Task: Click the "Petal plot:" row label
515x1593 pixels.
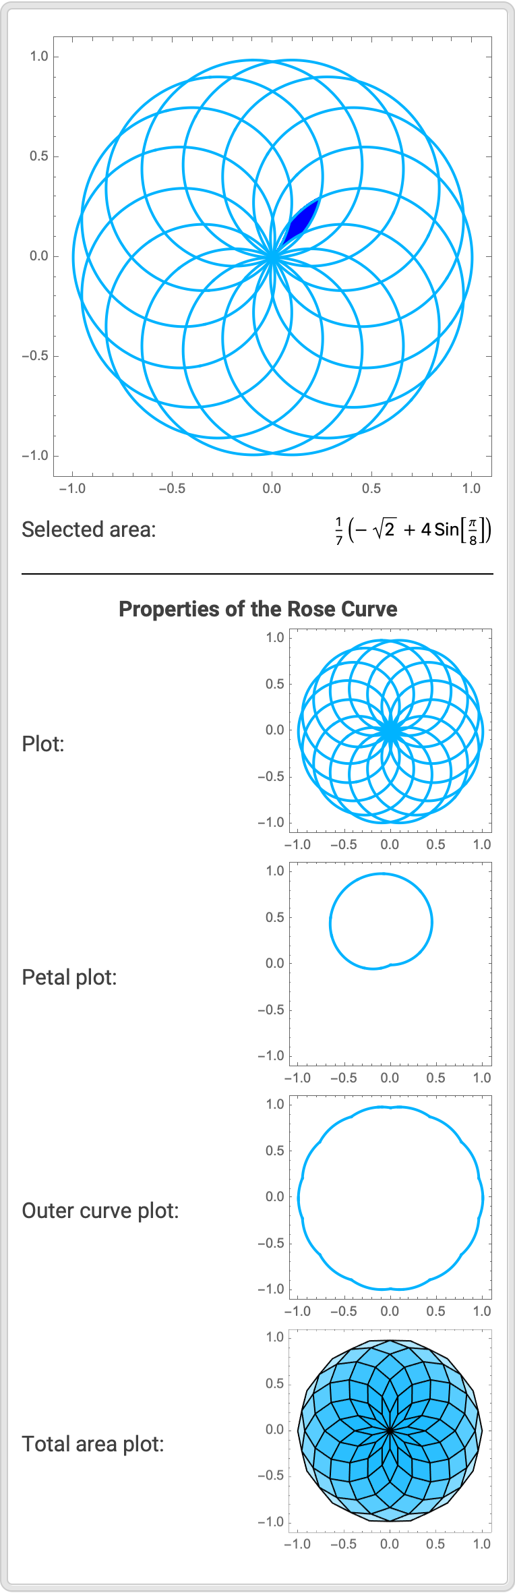Action: coord(69,977)
